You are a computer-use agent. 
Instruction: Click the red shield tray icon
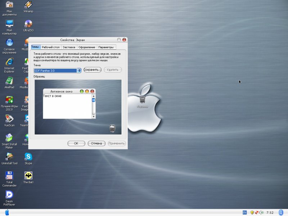pyautogui.click(x=257, y=212)
